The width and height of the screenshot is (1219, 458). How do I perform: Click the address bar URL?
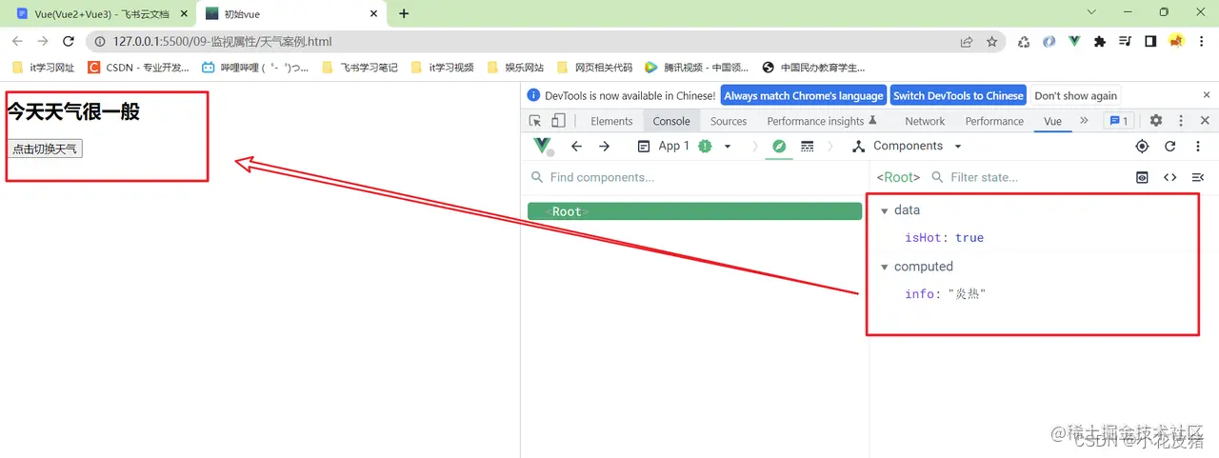(222, 42)
